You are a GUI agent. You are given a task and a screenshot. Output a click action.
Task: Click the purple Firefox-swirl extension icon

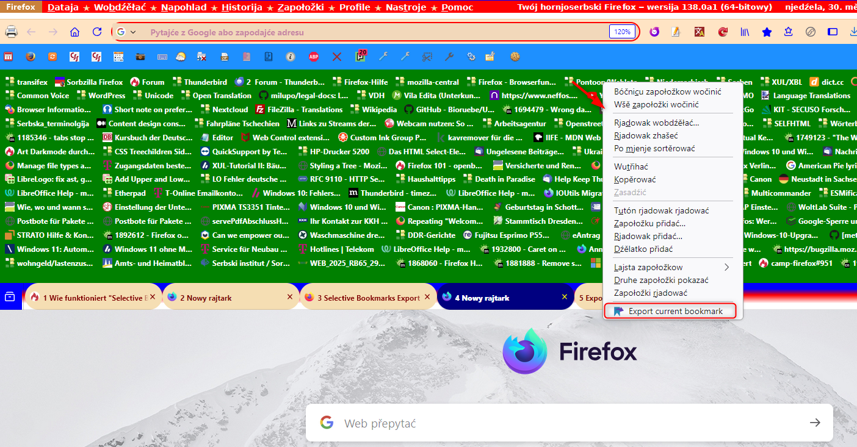click(654, 32)
